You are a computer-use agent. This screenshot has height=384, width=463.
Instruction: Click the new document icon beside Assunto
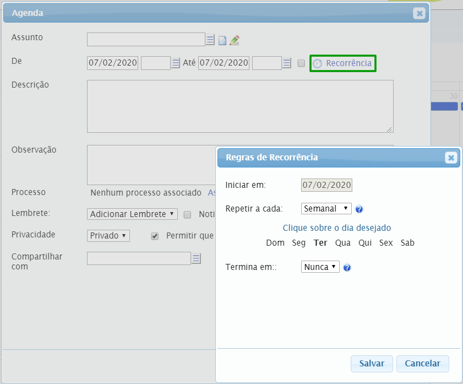click(x=222, y=40)
